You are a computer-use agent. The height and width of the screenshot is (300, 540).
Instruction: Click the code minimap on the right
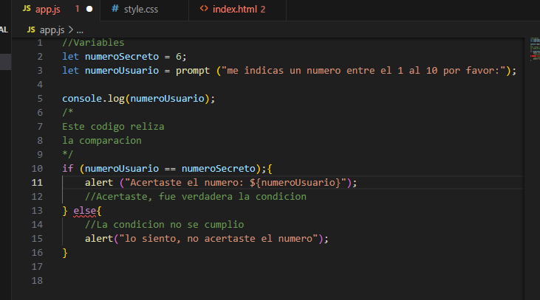click(x=535, y=49)
